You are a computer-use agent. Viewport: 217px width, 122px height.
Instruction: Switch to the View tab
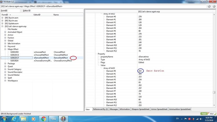(88, 109)
